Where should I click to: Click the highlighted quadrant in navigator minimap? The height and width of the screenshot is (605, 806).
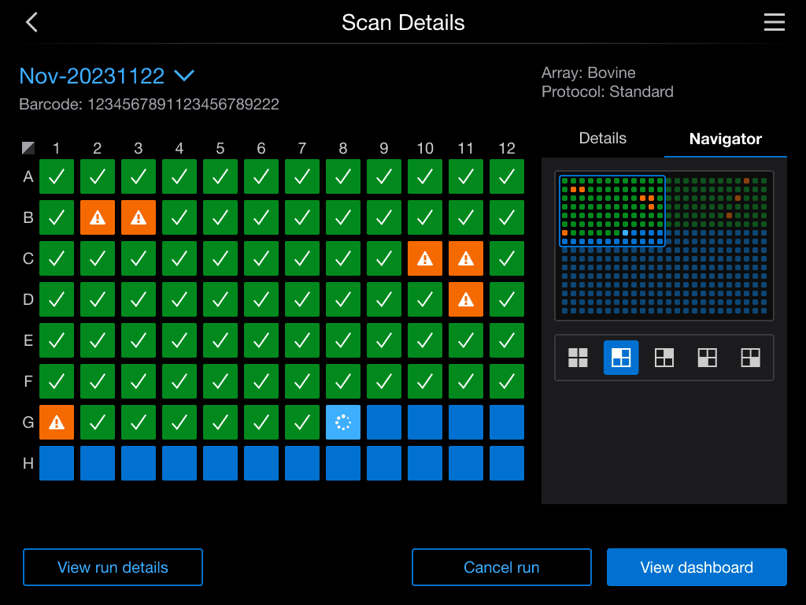tap(612, 211)
